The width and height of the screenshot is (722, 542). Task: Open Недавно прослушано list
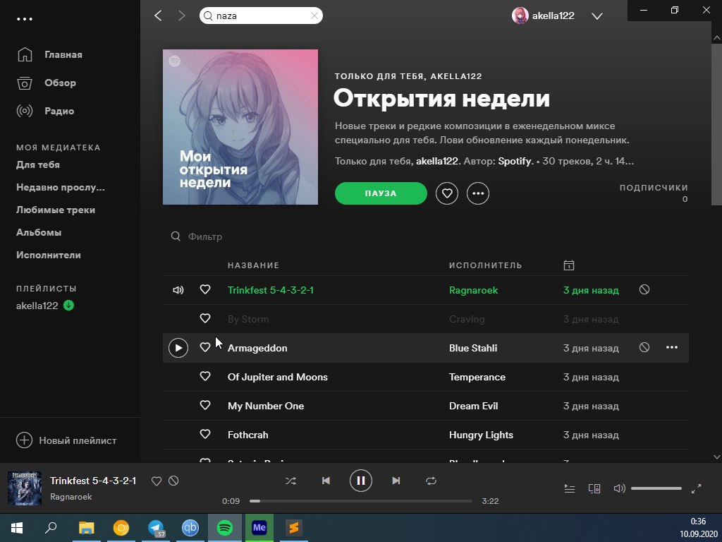pos(61,187)
